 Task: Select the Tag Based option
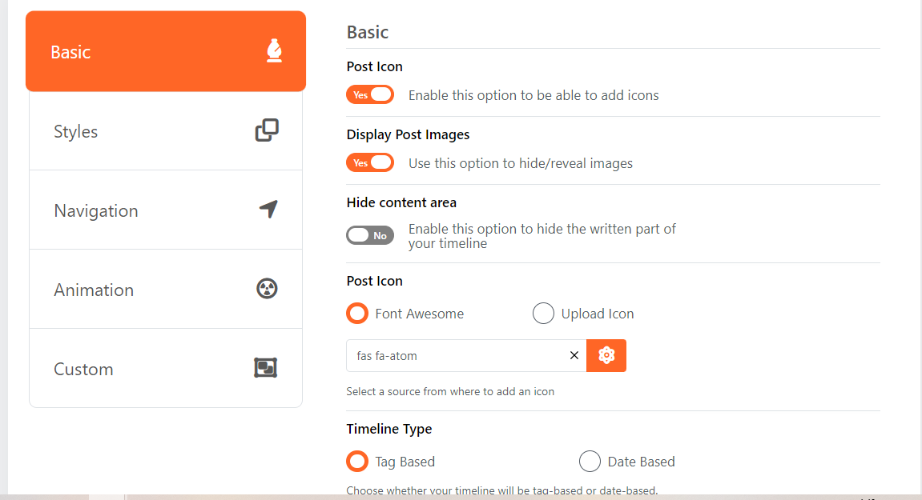[x=356, y=461]
